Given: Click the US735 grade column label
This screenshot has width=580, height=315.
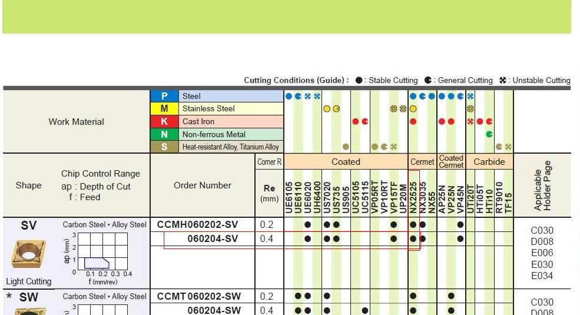Looking at the screenshot, I should (336, 200).
